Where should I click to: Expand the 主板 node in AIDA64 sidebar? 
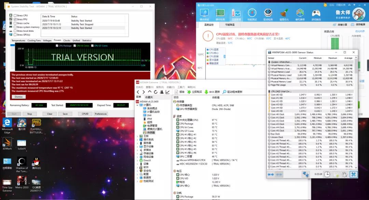pyautogui.click(x=137, y=136)
